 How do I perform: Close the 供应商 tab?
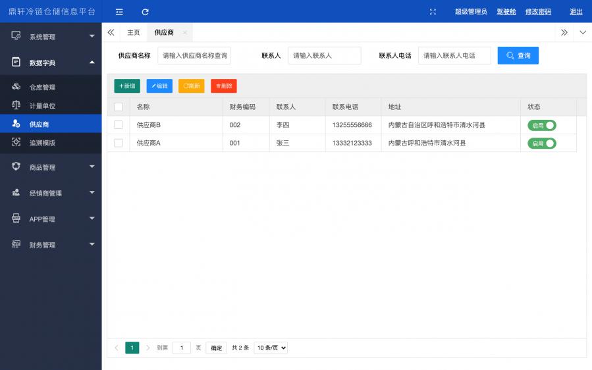click(184, 32)
